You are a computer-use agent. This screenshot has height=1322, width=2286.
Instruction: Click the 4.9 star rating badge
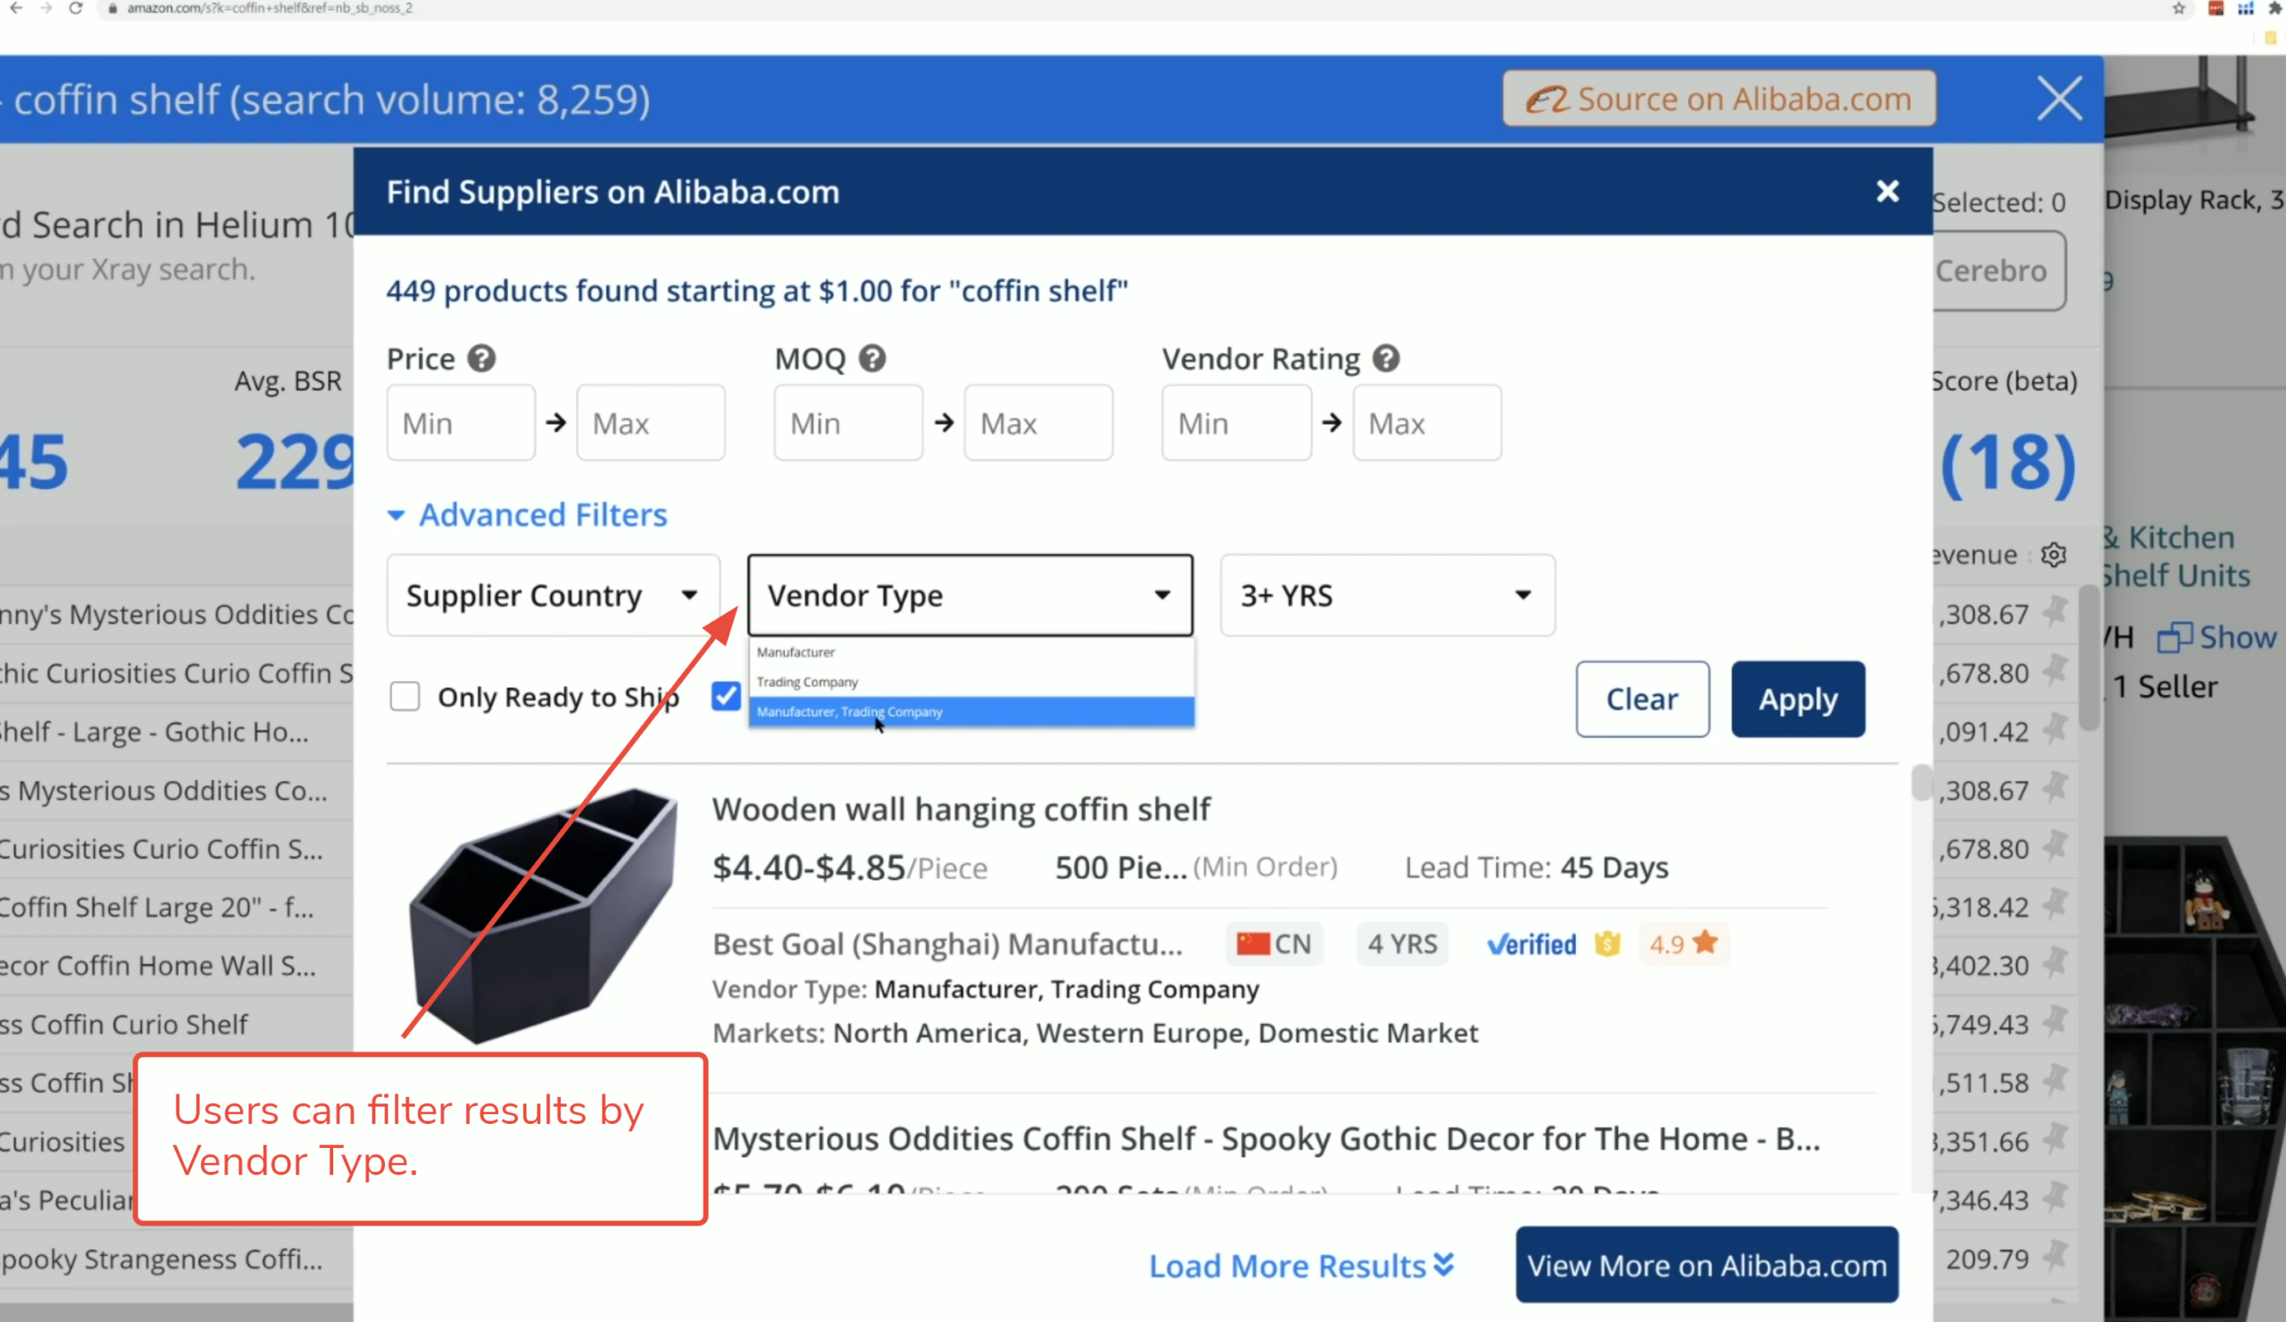1682,944
